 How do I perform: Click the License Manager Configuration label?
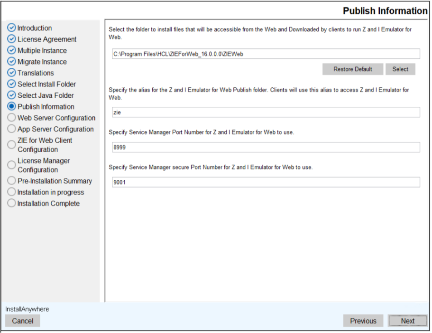[44, 165]
